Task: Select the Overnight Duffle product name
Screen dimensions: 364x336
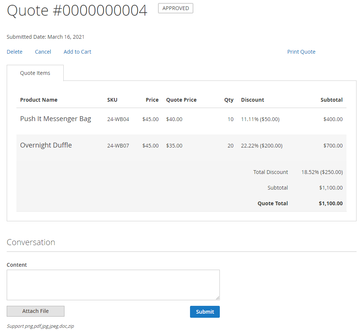Action: click(x=46, y=145)
